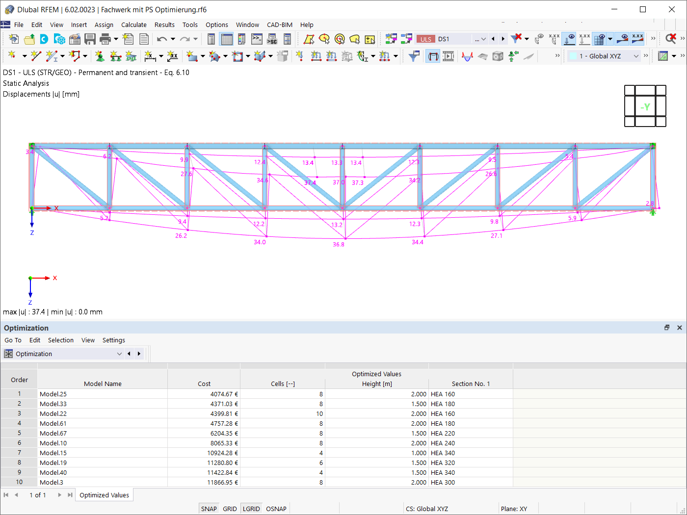Open the work plane icon dropdown arrow
Viewport: 687px width, 515px height.
point(674,56)
